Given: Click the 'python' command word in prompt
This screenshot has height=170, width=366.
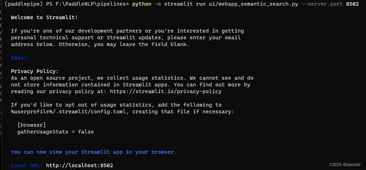Looking at the screenshot, I should [142, 4].
